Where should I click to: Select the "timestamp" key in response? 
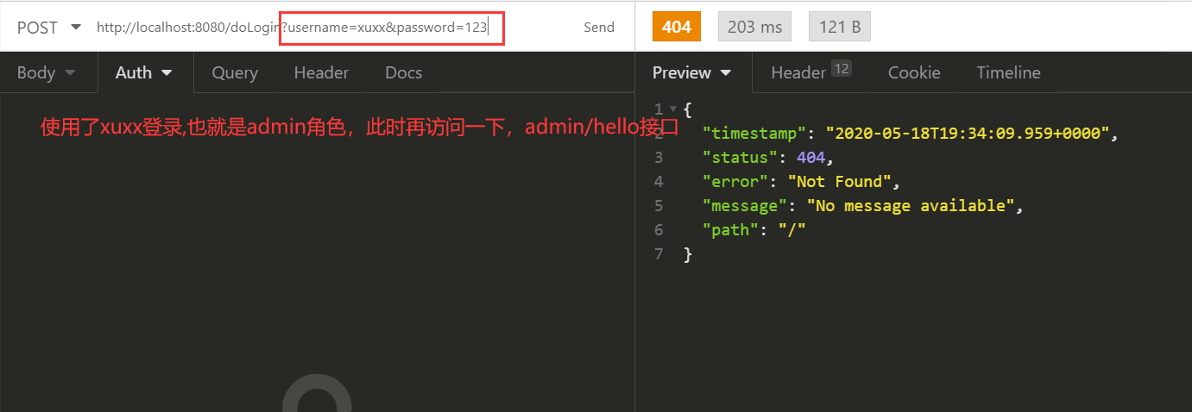[755, 134]
